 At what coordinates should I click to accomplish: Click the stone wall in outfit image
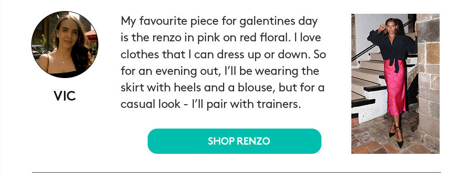pyautogui.click(x=428, y=78)
